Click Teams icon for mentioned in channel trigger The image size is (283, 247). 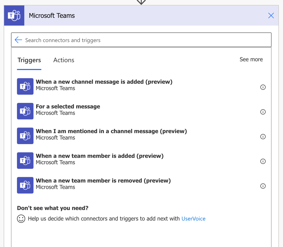point(25,136)
